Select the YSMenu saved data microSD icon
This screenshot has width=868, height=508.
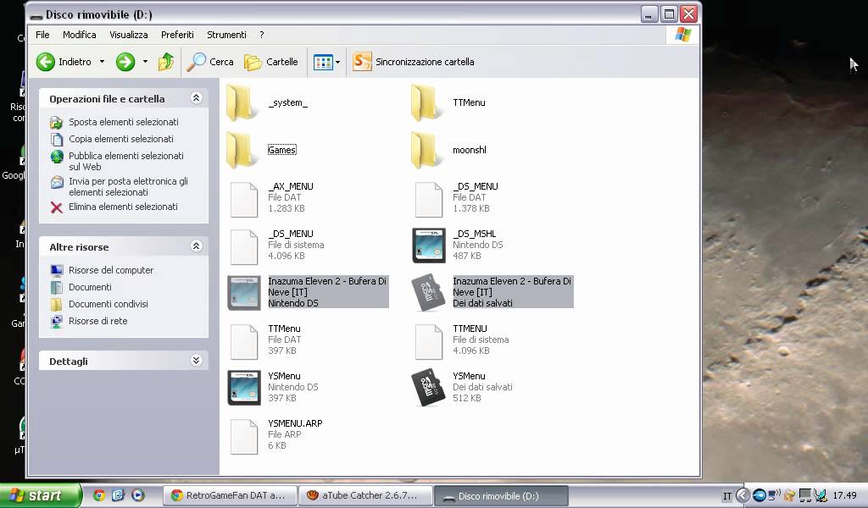(x=429, y=388)
